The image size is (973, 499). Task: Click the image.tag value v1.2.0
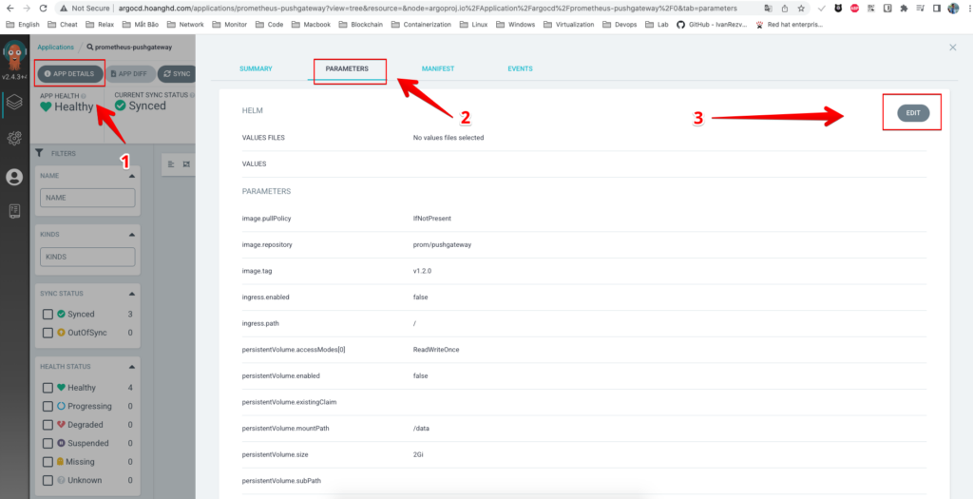pyautogui.click(x=422, y=271)
